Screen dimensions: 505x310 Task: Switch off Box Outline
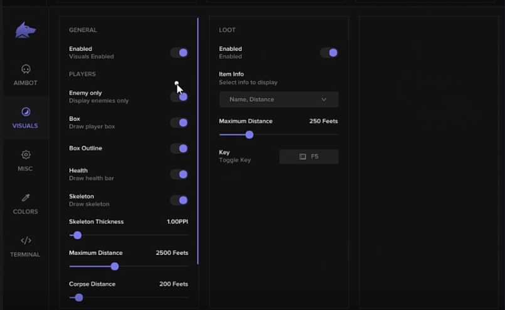click(179, 148)
